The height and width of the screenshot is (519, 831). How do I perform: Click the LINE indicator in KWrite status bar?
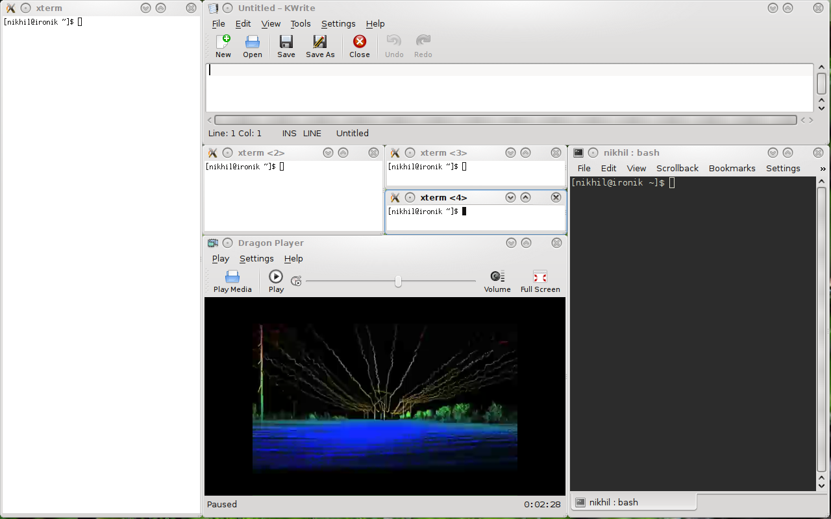(x=312, y=134)
